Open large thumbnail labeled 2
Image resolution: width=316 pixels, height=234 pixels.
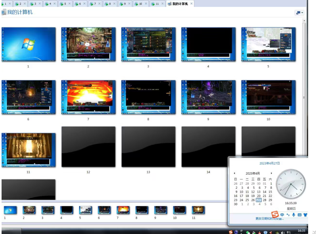(x=88, y=44)
